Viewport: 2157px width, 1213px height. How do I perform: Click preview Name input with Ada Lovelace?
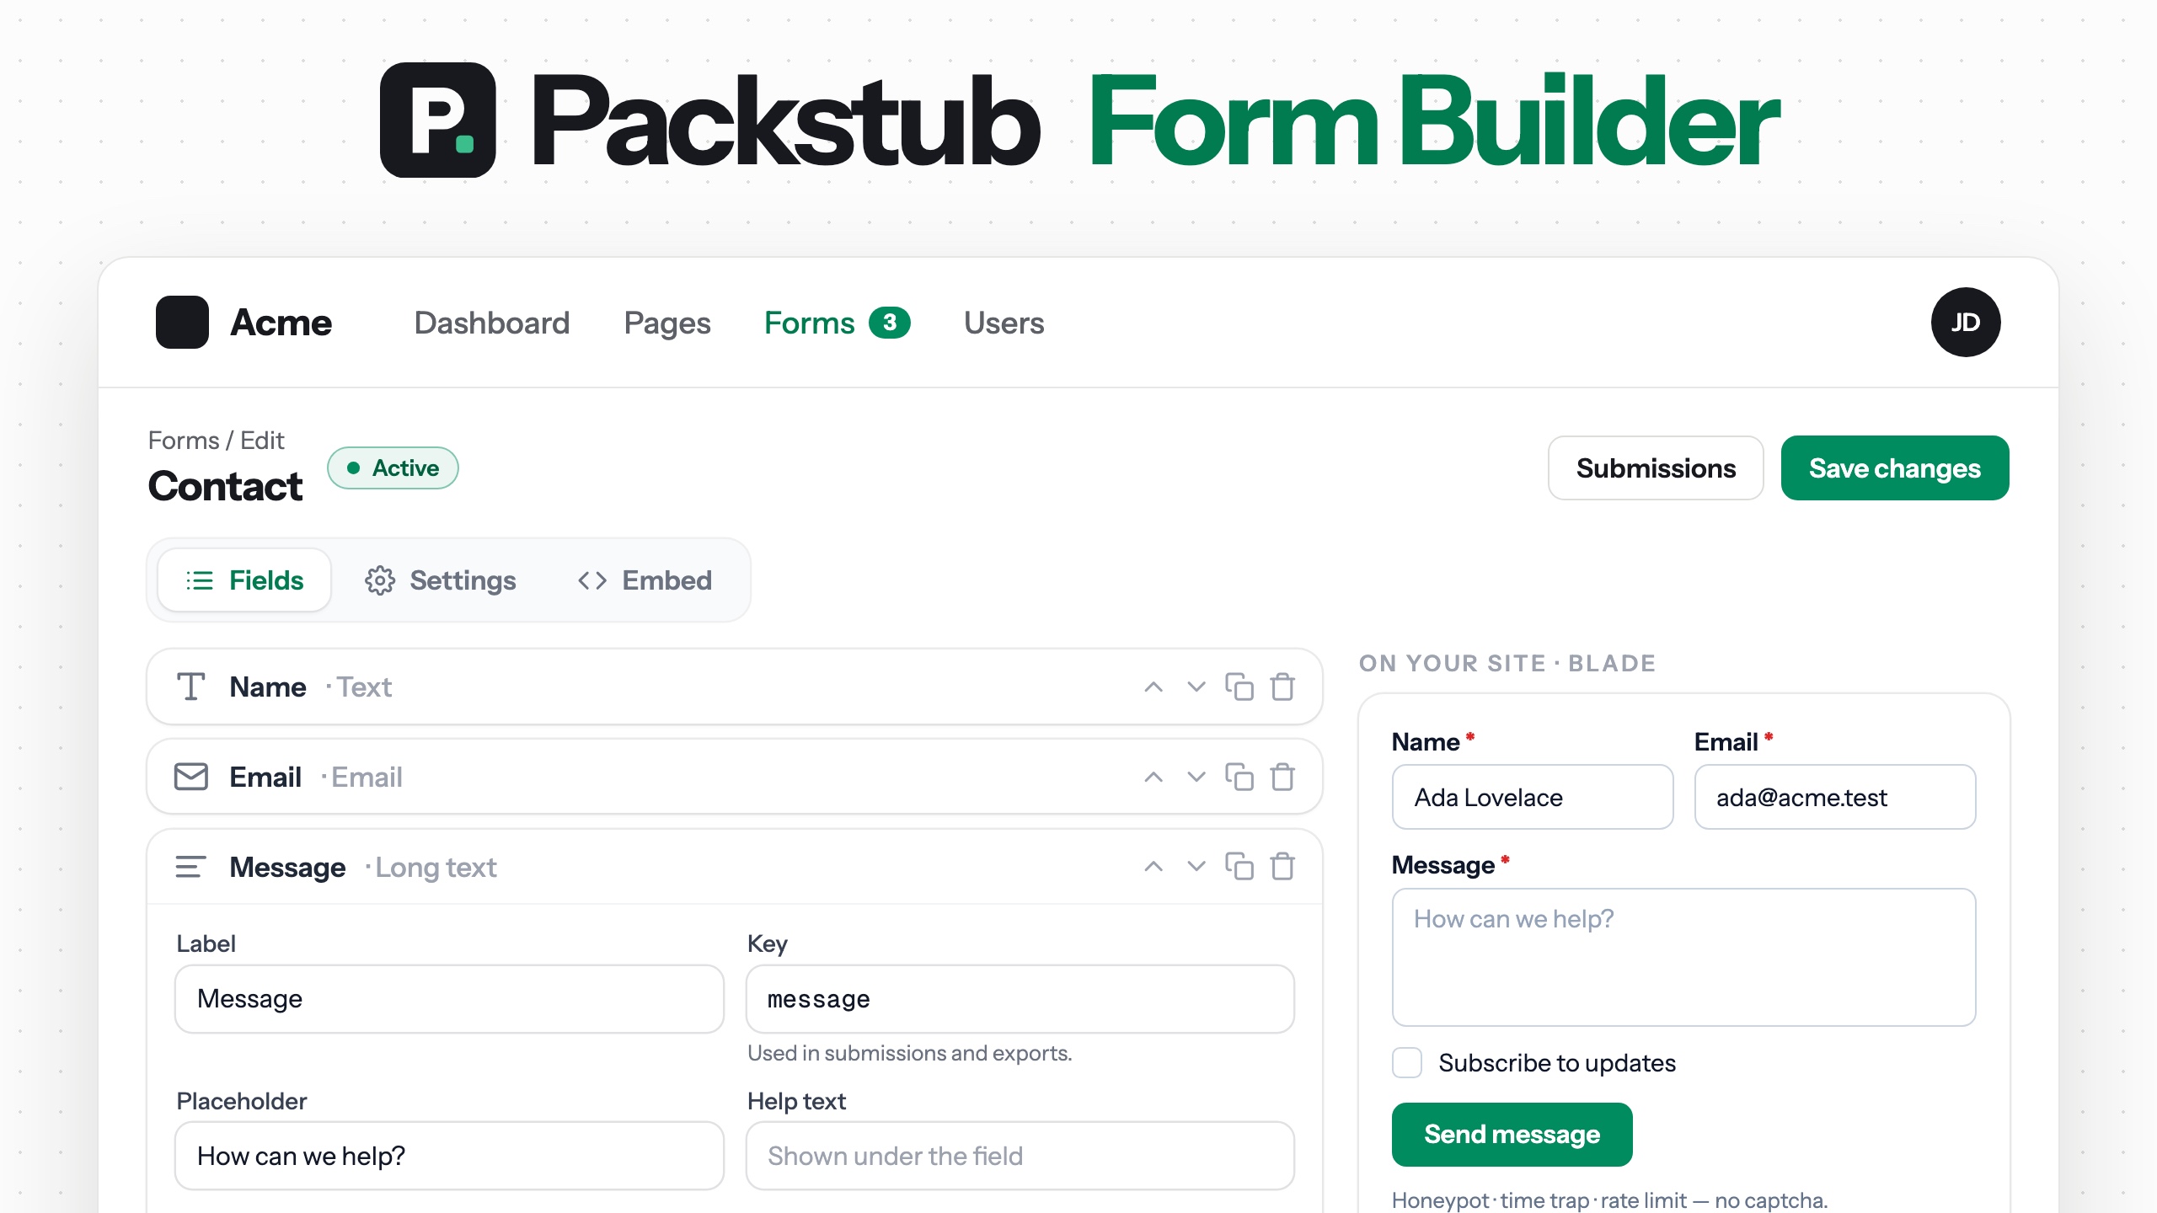point(1533,797)
